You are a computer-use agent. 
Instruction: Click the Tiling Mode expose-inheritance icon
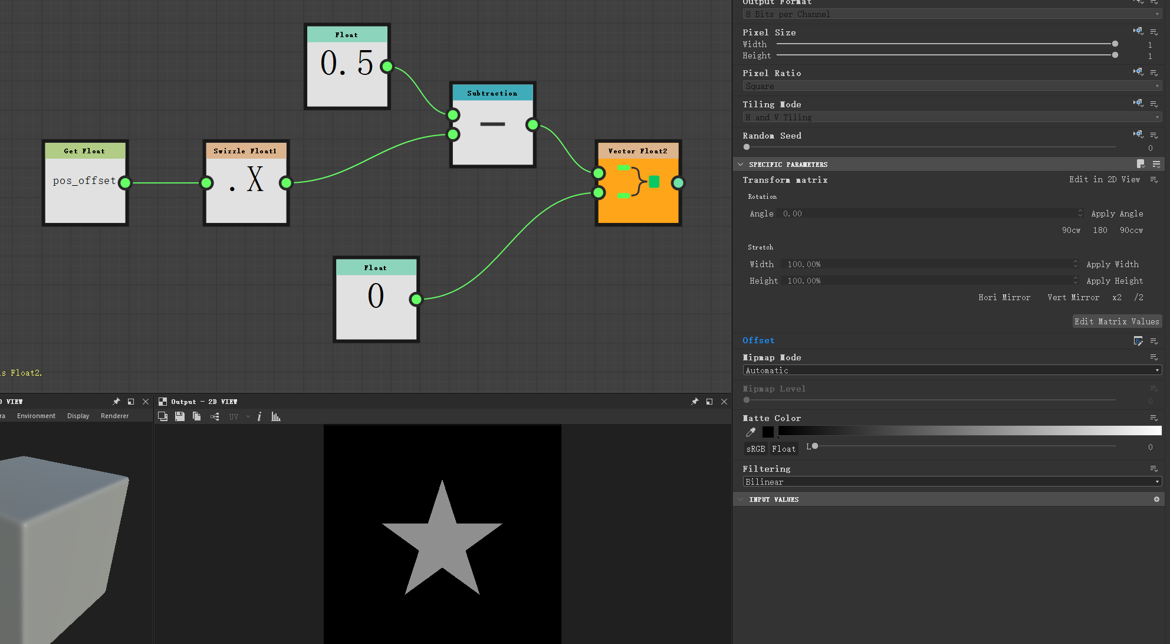[1138, 103]
